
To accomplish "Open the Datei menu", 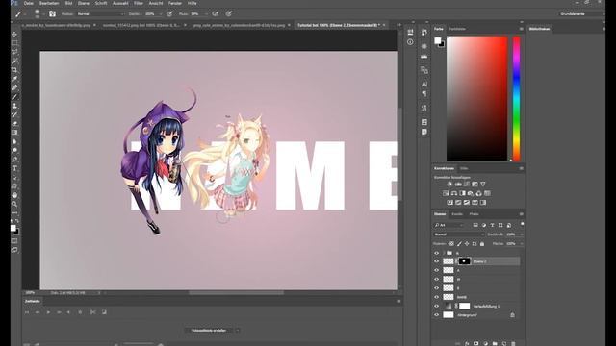I will click(29, 3).
